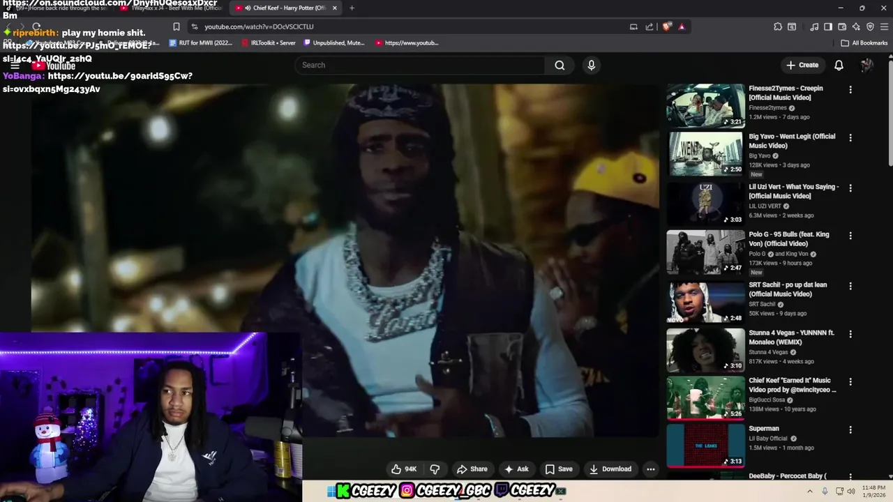Open Brave Wallet icon
893x502 pixels.
click(842, 26)
